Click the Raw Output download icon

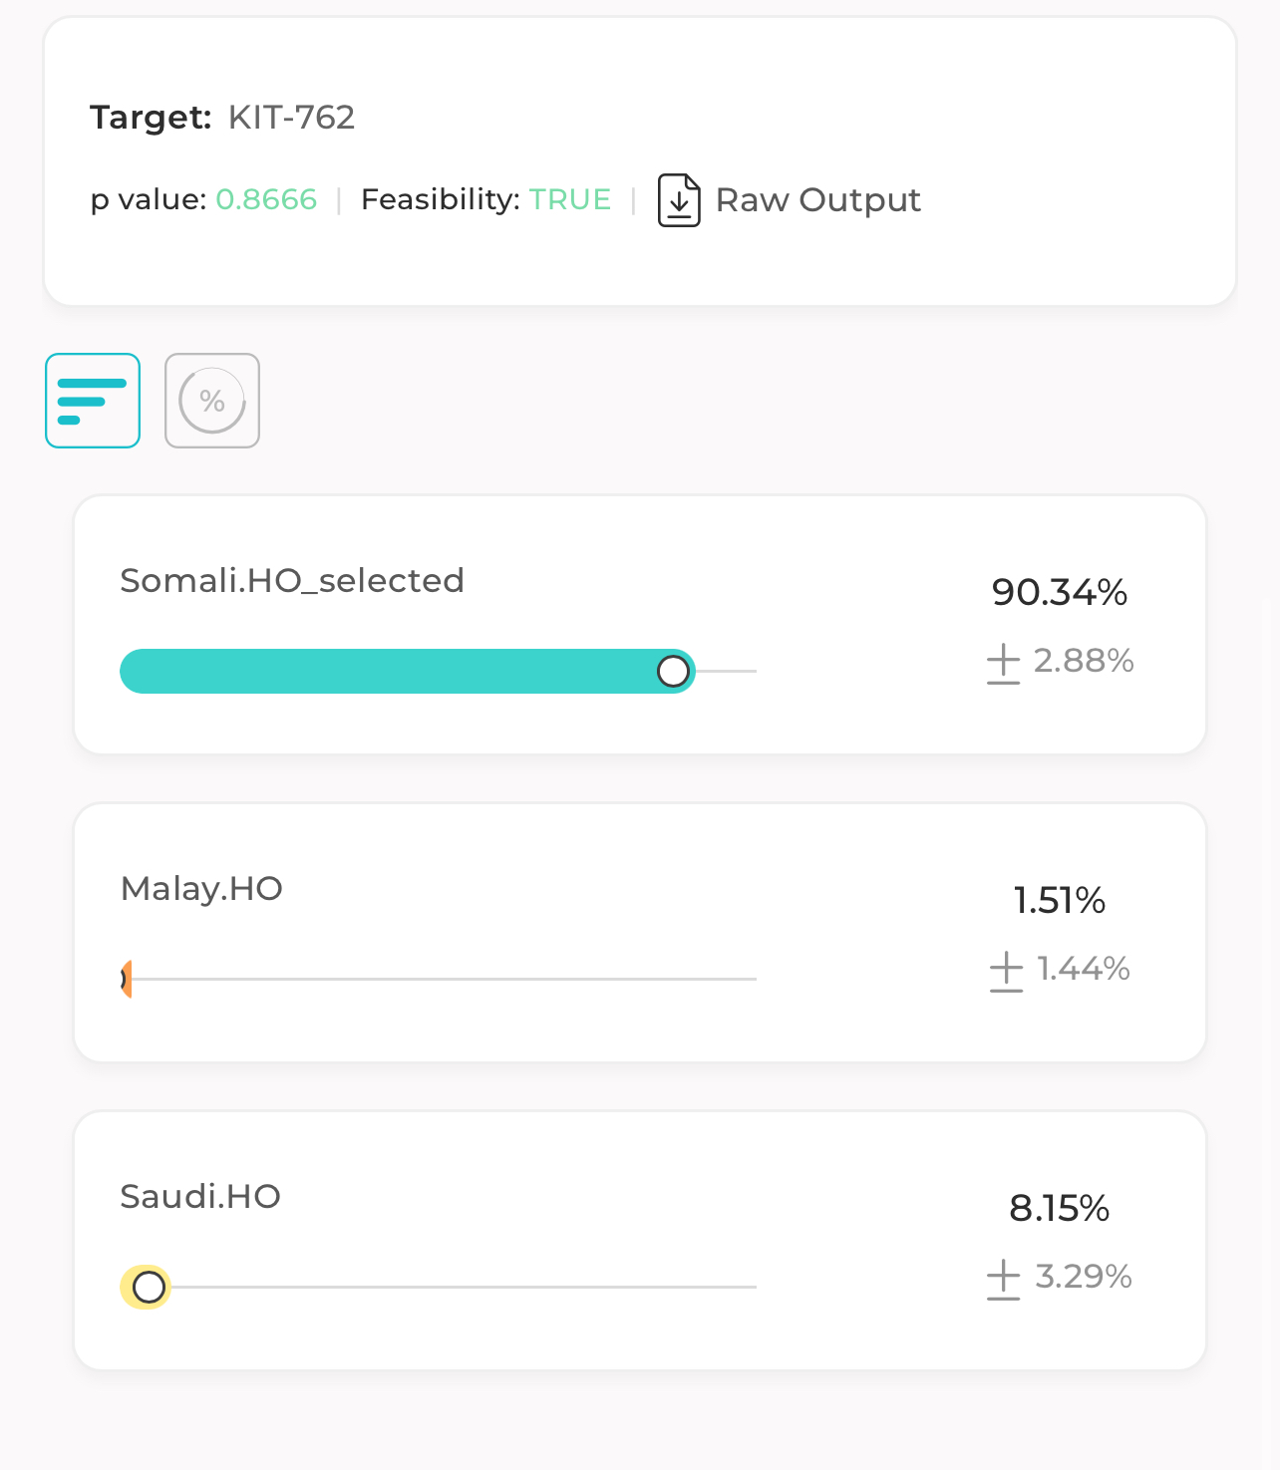click(679, 200)
